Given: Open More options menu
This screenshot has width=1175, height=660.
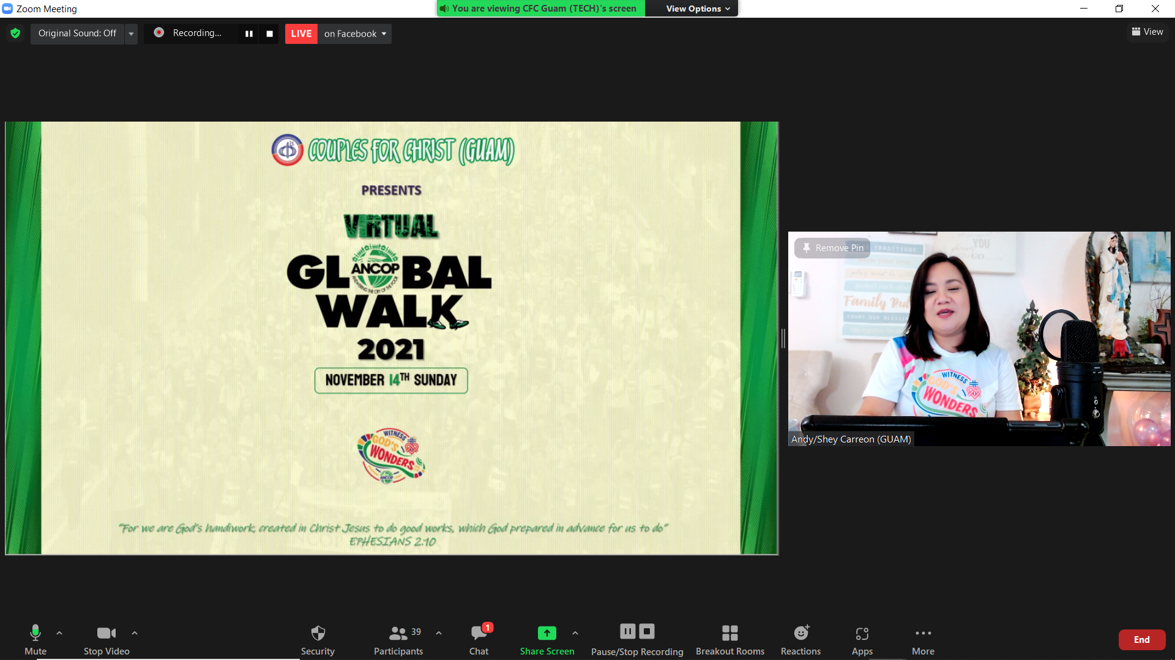Looking at the screenshot, I should point(923,639).
